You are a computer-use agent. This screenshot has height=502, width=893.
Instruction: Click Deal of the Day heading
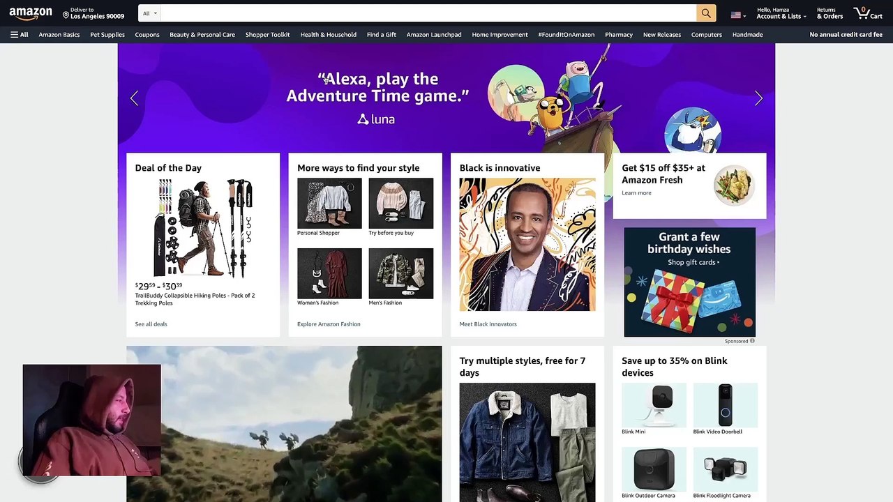(x=168, y=168)
